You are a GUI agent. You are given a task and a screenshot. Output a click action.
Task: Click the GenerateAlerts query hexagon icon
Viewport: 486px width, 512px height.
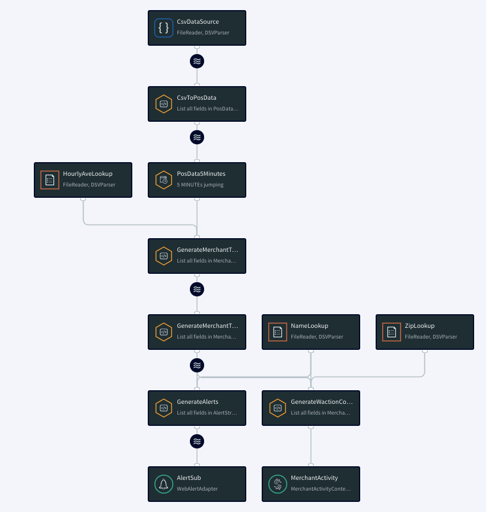[164, 407]
